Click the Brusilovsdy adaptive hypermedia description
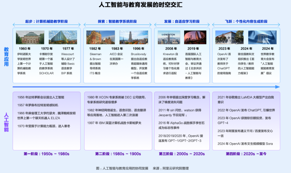The height and width of the screenshot is (173, 291). pos(139,66)
